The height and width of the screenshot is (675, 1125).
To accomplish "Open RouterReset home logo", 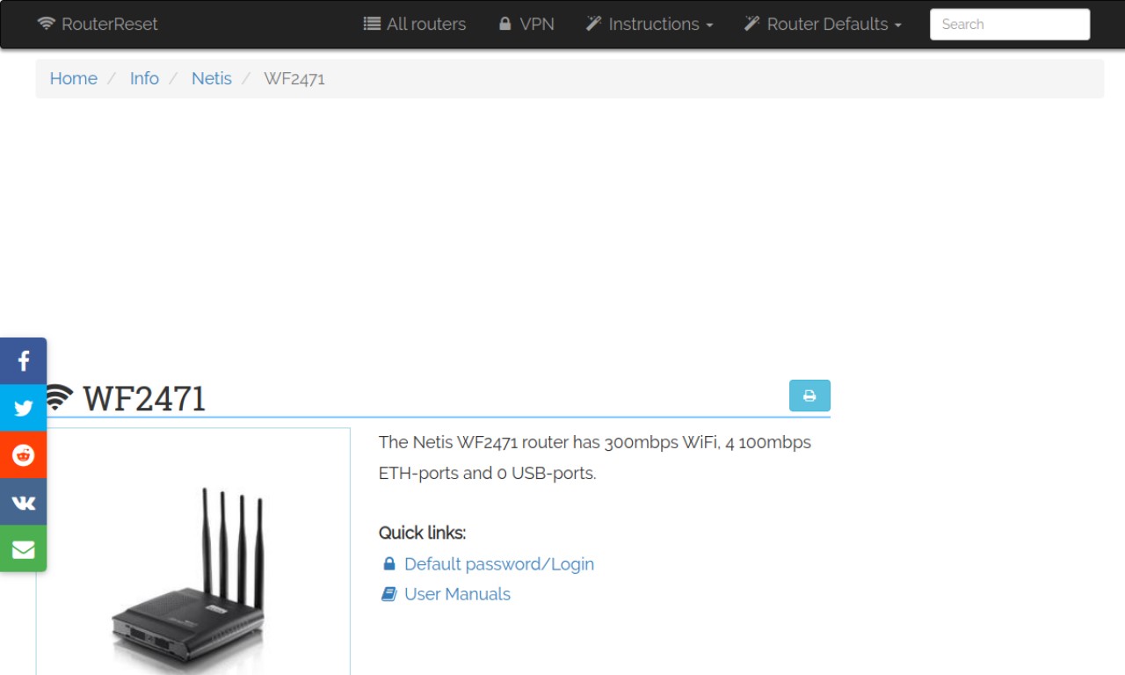I will pos(98,24).
